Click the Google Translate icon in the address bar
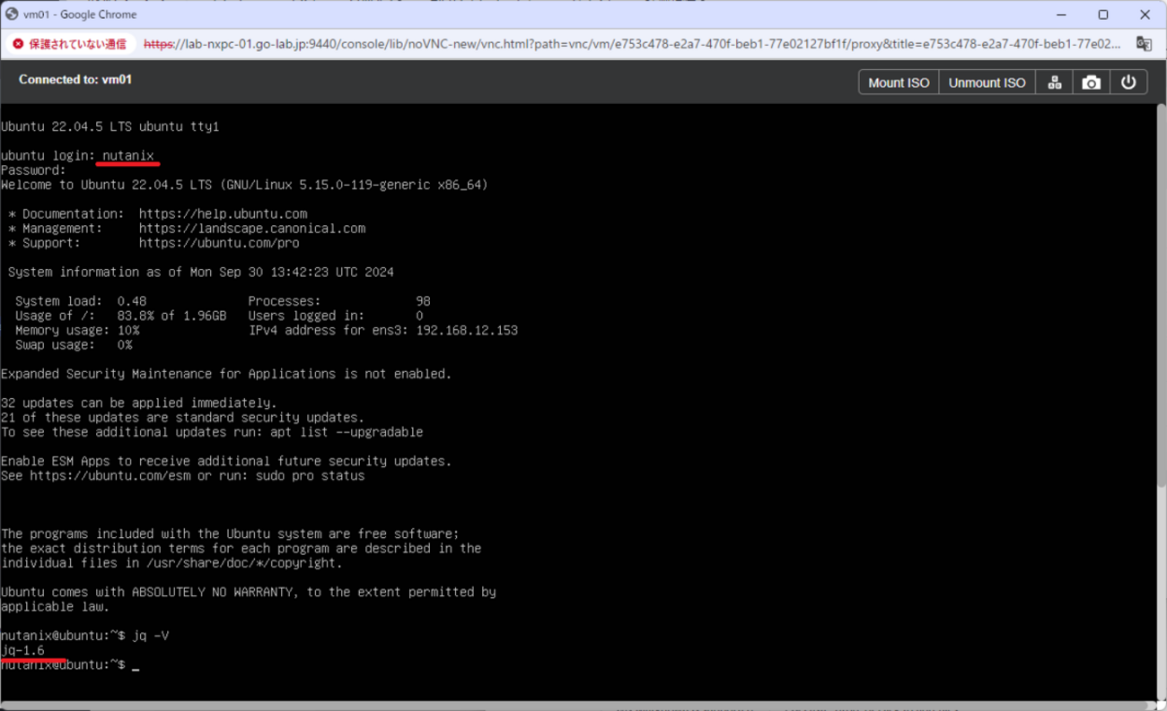1167x711 pixels. pos(1144,44)
